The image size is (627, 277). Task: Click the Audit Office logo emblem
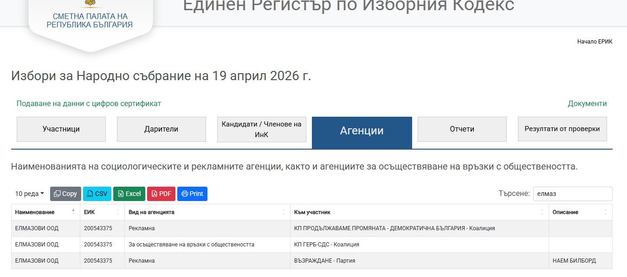[x=90, y=4]
